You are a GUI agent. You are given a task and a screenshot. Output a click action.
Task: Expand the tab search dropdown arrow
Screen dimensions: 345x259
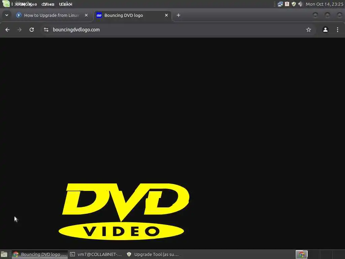click(x=7, y=15)
